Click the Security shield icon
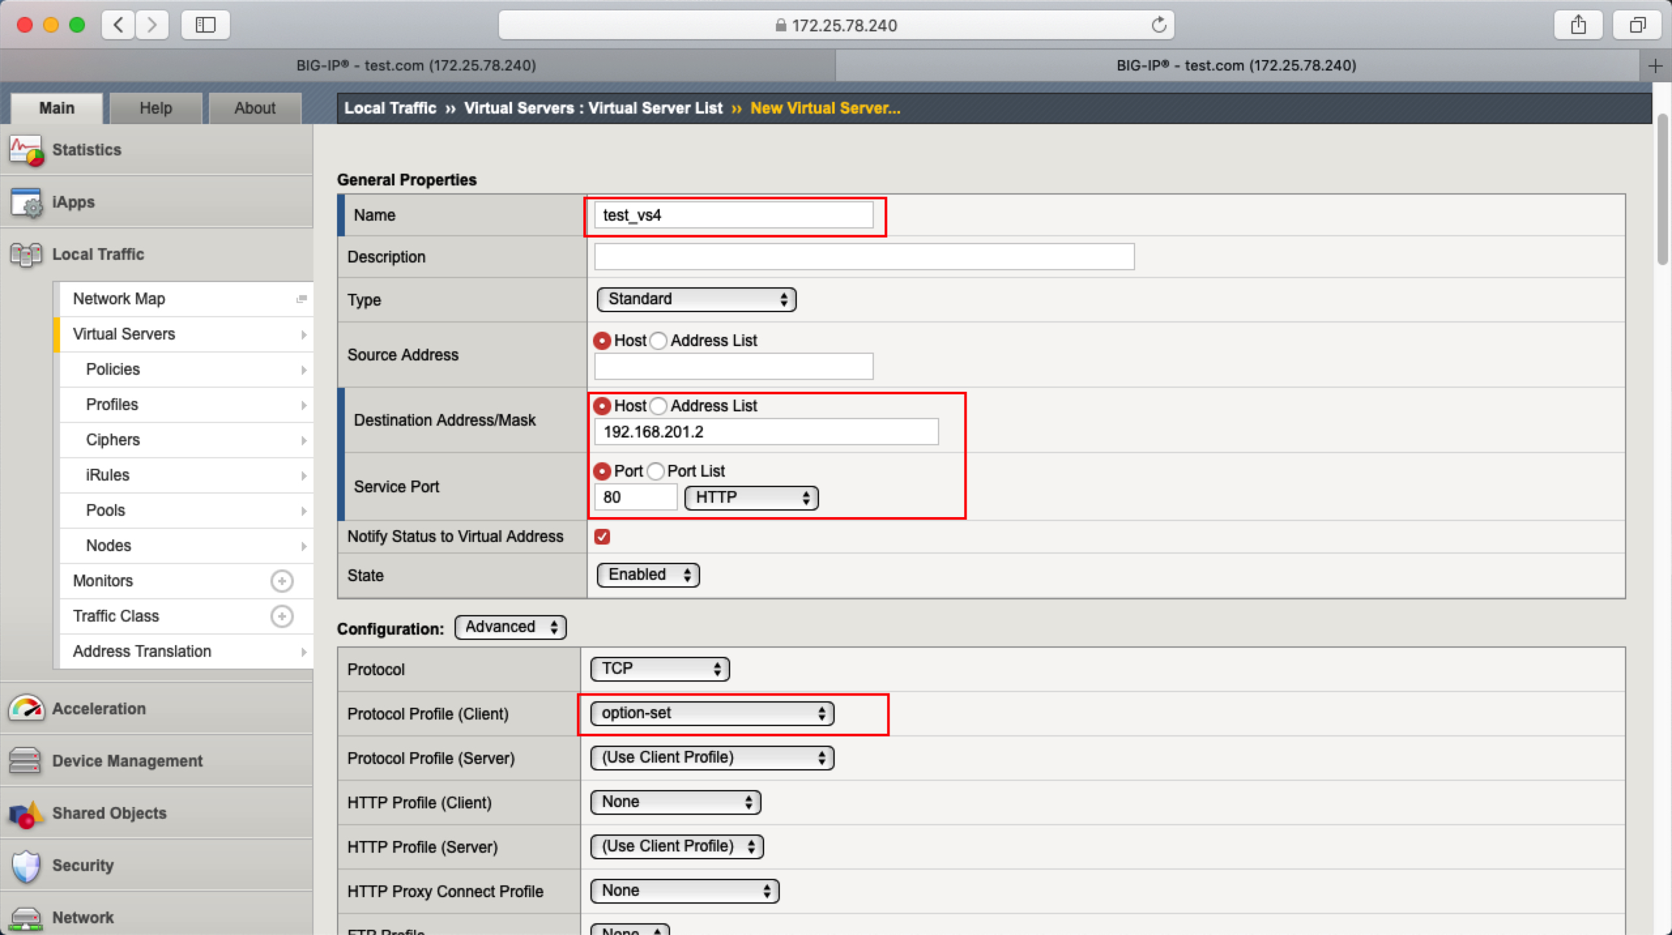The image size is (1672, 935). 26,866
